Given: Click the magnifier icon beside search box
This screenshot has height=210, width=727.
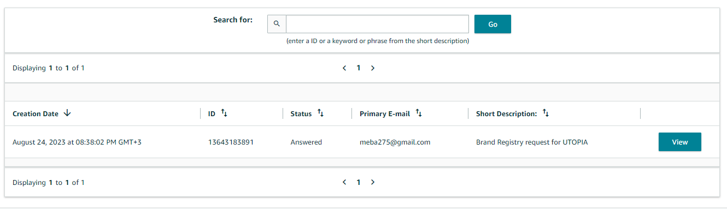Looking at the screenshot, I should coord(277,24).
